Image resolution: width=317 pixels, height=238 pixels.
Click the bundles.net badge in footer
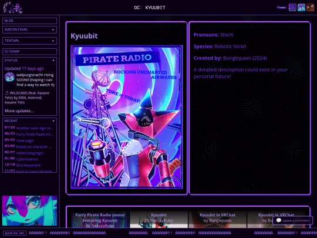(x=15, y=233)
